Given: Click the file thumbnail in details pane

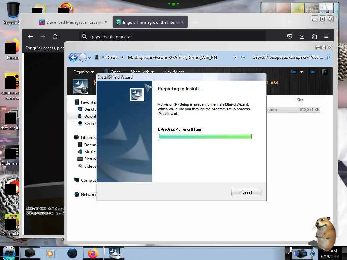Looking at the screenshot, I should click(x=81, y=86).
